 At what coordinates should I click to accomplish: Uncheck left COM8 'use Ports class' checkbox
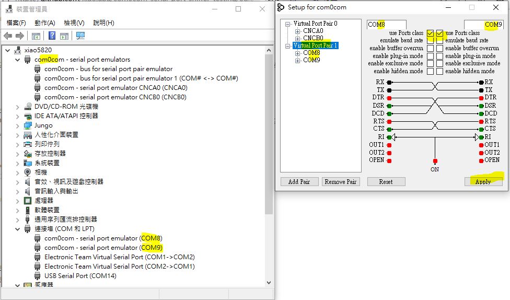tap(431, 33)
